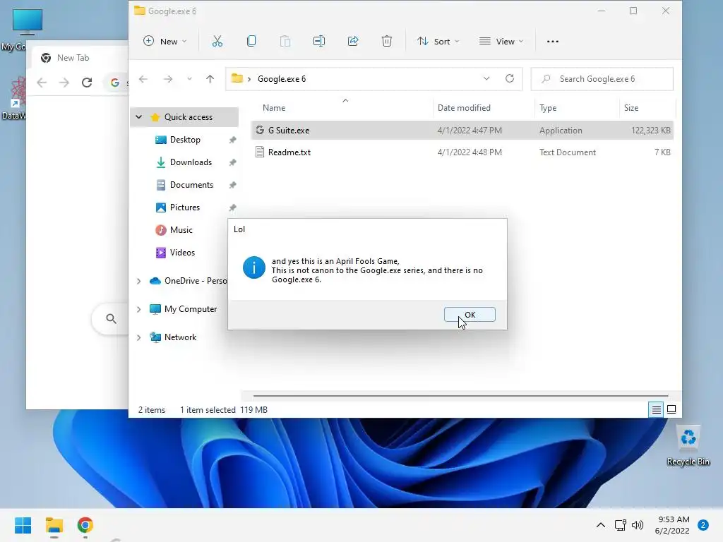This screenshot has height=542, width=723.
Task: Sort by the Name column header
Action: point(274,108)
